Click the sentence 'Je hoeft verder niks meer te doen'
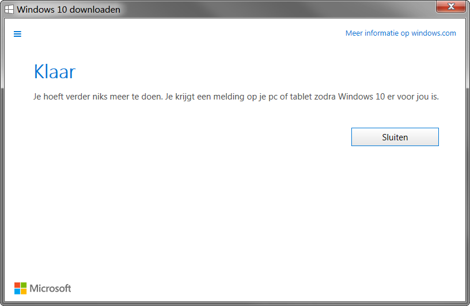 [x=98, y=97]
